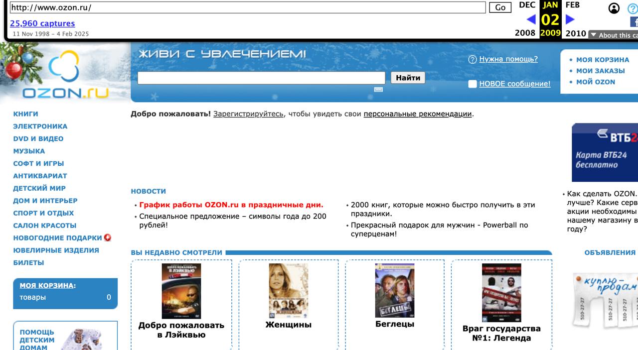Click the Женщины DVD cover

[x=289, y=291]
